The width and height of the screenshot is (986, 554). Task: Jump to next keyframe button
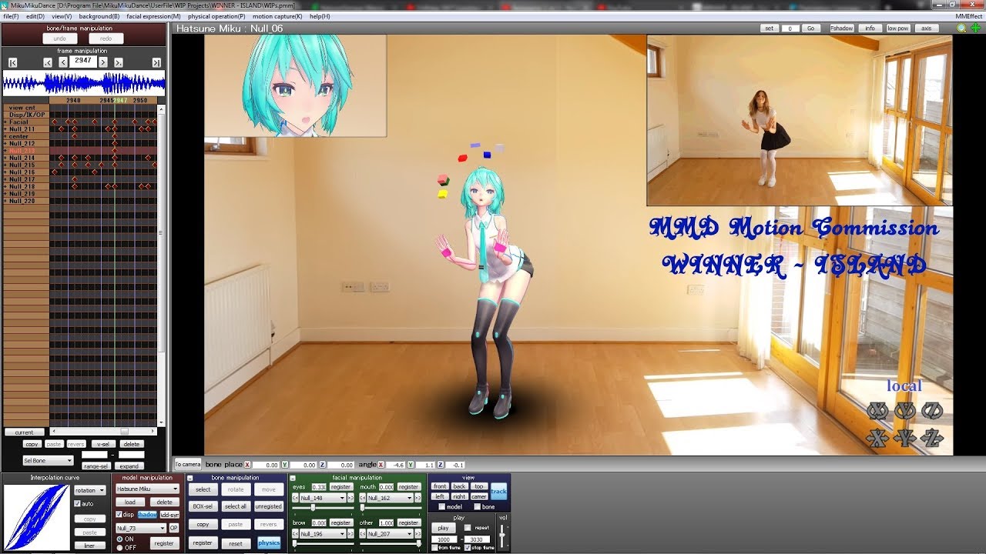(x=119, y=63)
